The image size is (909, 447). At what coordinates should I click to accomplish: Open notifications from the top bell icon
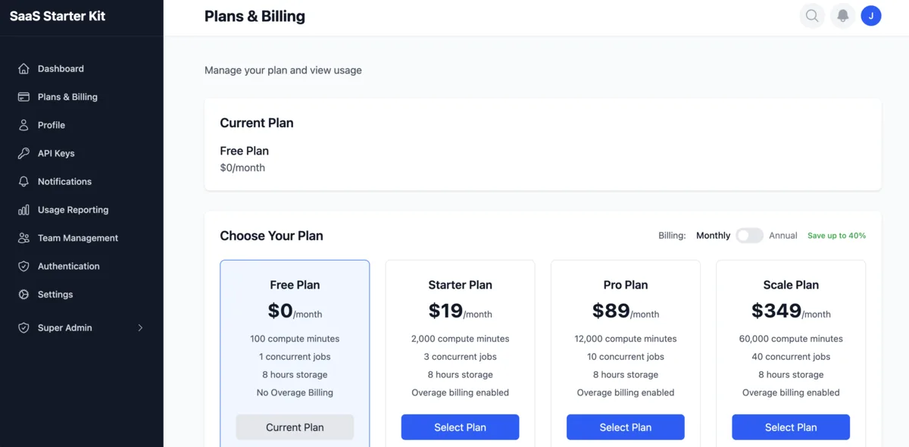(x=842, y=15)
